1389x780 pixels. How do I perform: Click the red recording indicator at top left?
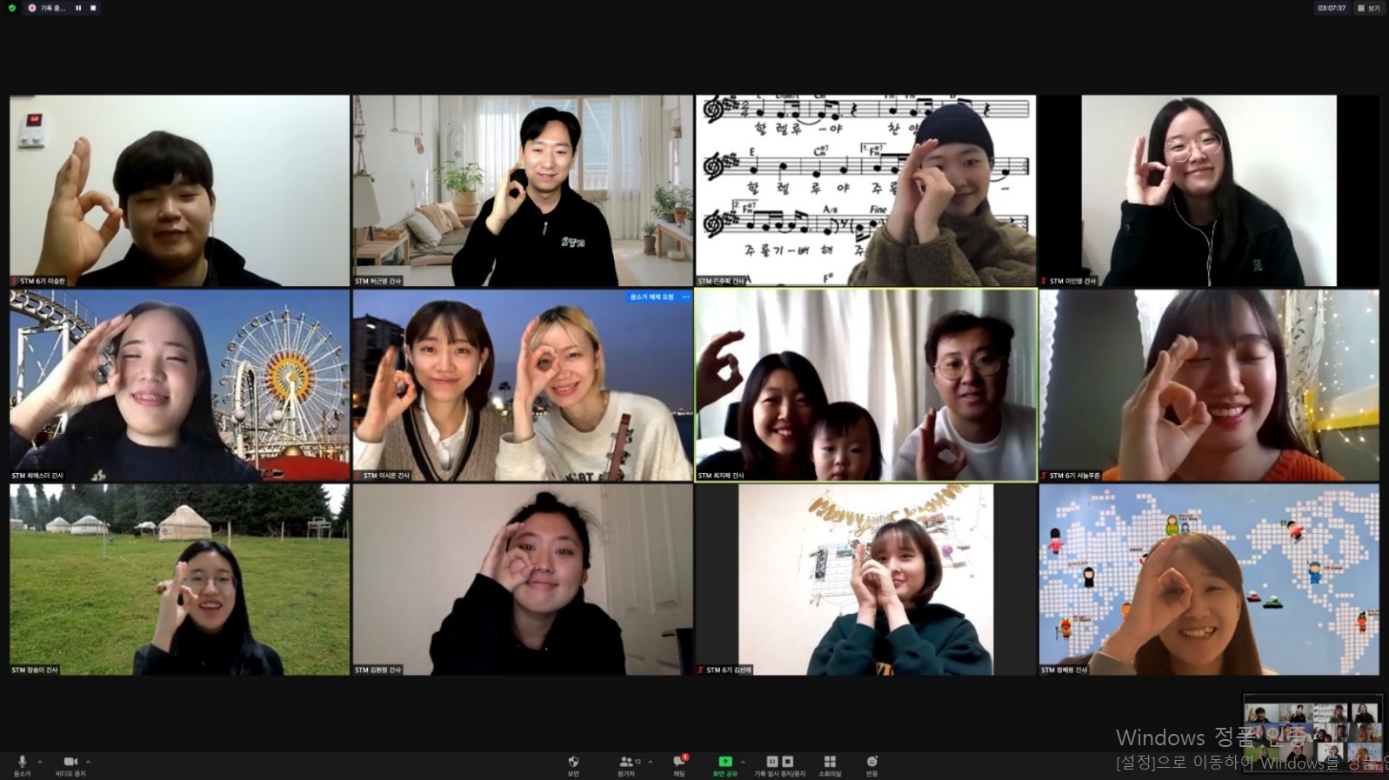32,8
